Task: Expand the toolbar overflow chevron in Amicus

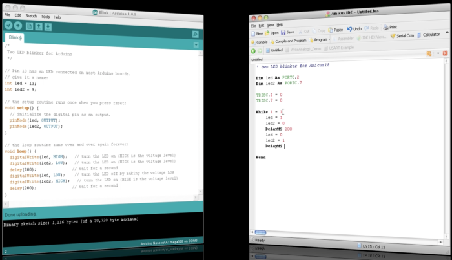Action: tap(447, 32)
